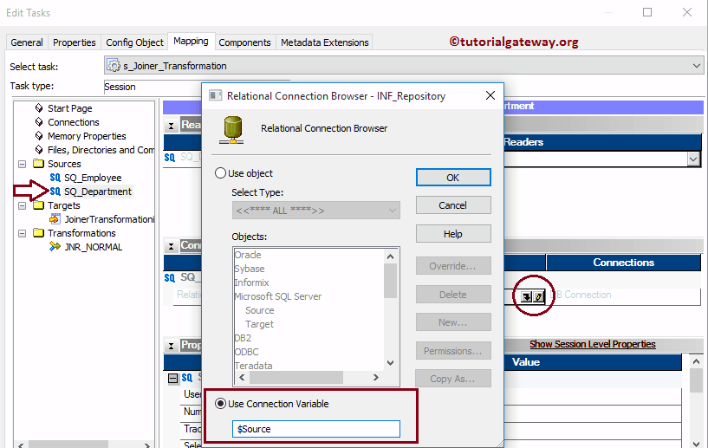Open Show Session Level Properties link
This screenshot has width=708, height=448.
(x=593, y=344)
